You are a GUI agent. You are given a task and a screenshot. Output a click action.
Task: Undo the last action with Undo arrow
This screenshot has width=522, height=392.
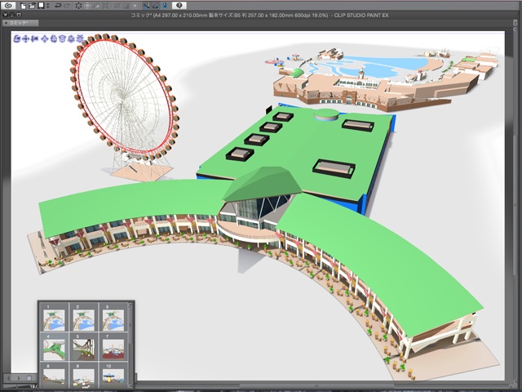coord(58,6)
